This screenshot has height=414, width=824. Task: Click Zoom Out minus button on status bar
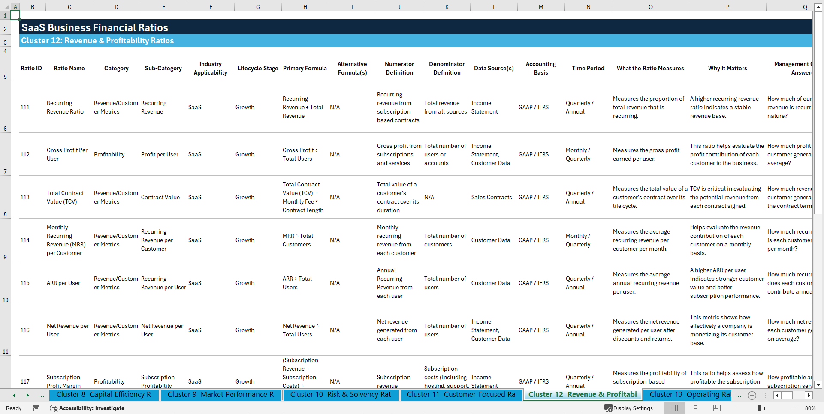point(733,408)
